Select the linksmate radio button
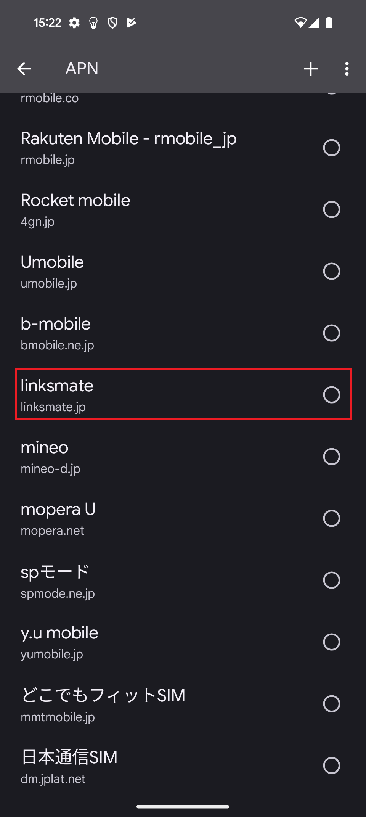Viewport: 366px width, 817px height. tap(331, 395)
